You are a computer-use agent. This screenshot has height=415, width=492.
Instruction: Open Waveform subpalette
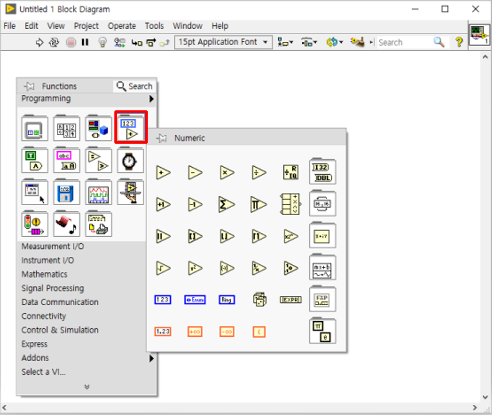tap(98, 193)
